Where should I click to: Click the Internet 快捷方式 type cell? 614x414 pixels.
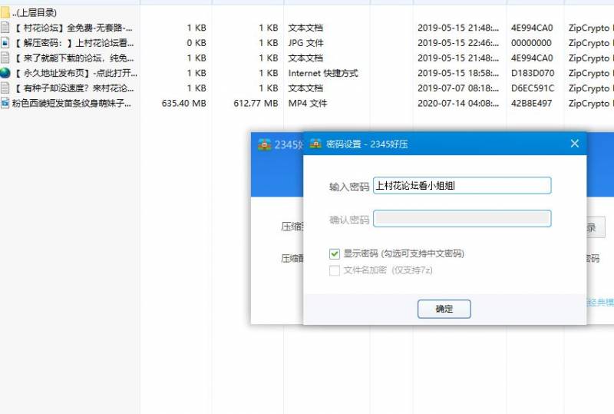pyautogui.click(x=323, y=73)
